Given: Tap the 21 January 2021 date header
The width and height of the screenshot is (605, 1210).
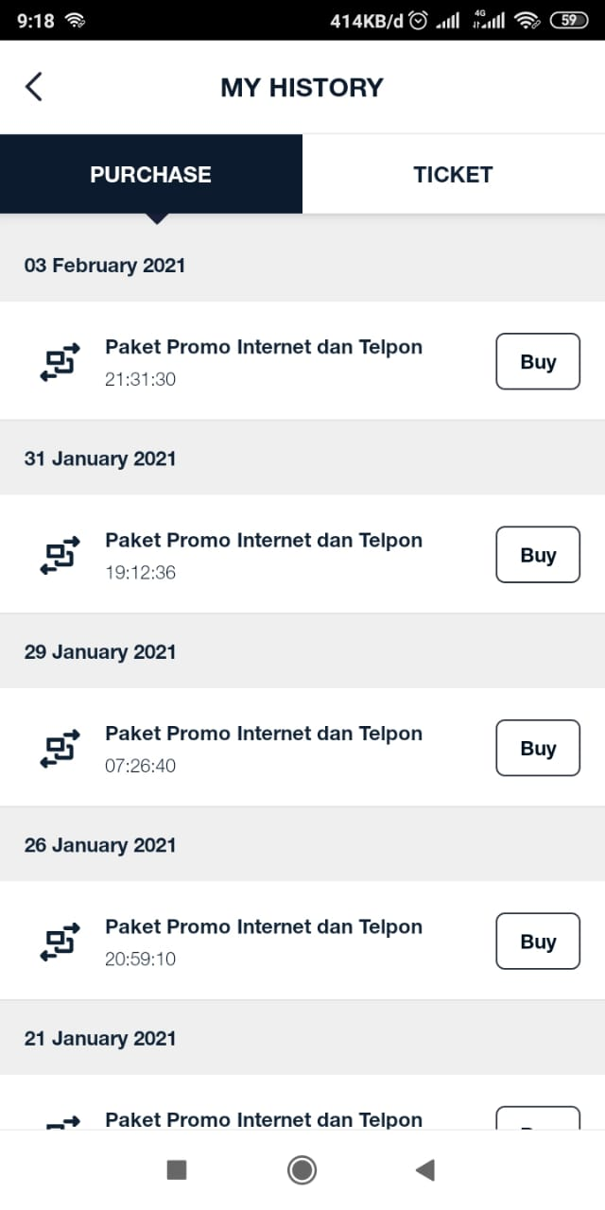Looking at the screenshot, I should 100,1038.
